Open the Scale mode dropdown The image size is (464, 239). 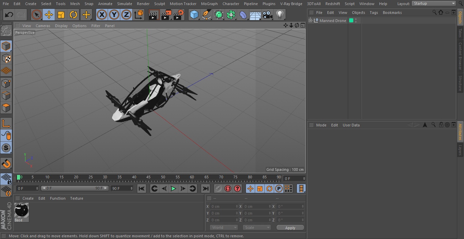257,227
